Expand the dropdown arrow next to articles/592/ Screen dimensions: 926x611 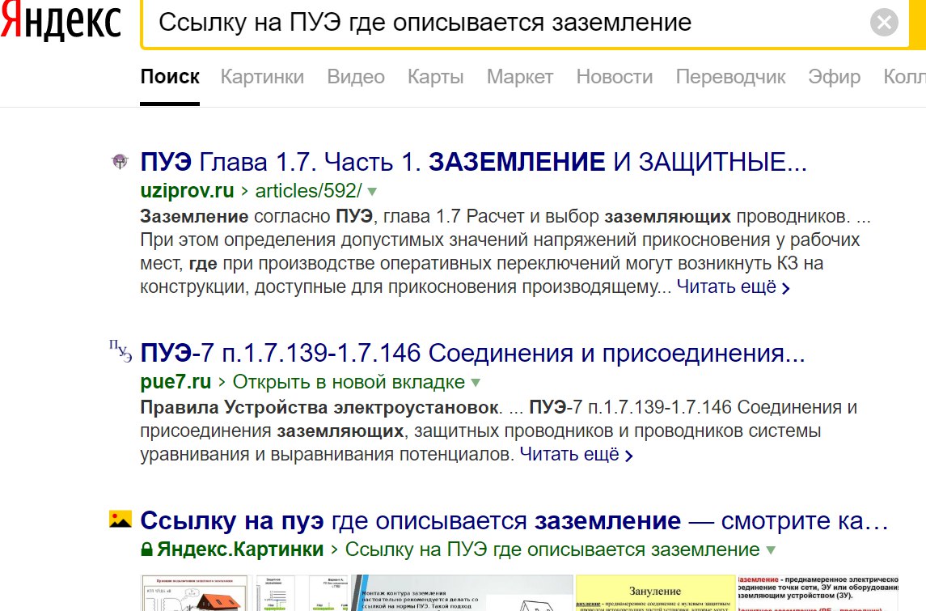372,192
